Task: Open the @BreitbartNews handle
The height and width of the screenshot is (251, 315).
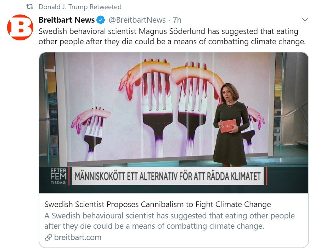Action: pyautogui.click(x=136, y=20)
